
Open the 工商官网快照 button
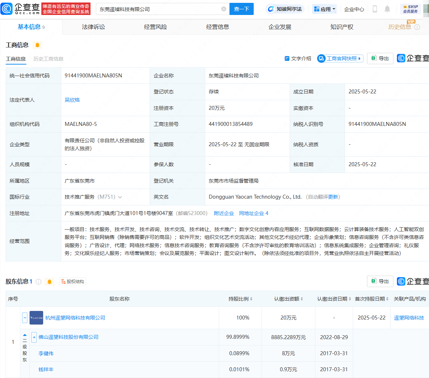(x=340, y=58)
